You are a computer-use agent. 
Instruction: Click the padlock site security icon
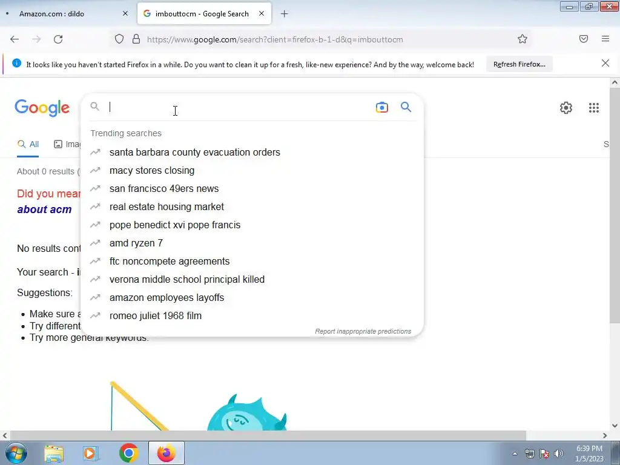(x=136, y=39)
